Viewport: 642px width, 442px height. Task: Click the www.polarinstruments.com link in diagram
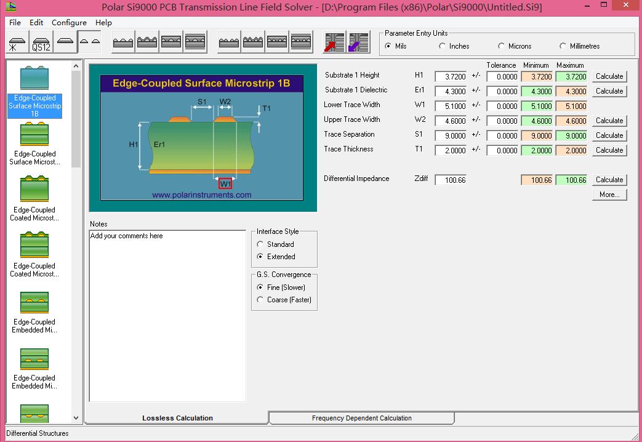[x=202, y=195]
